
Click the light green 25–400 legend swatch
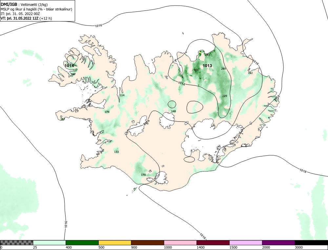point(50,242)
